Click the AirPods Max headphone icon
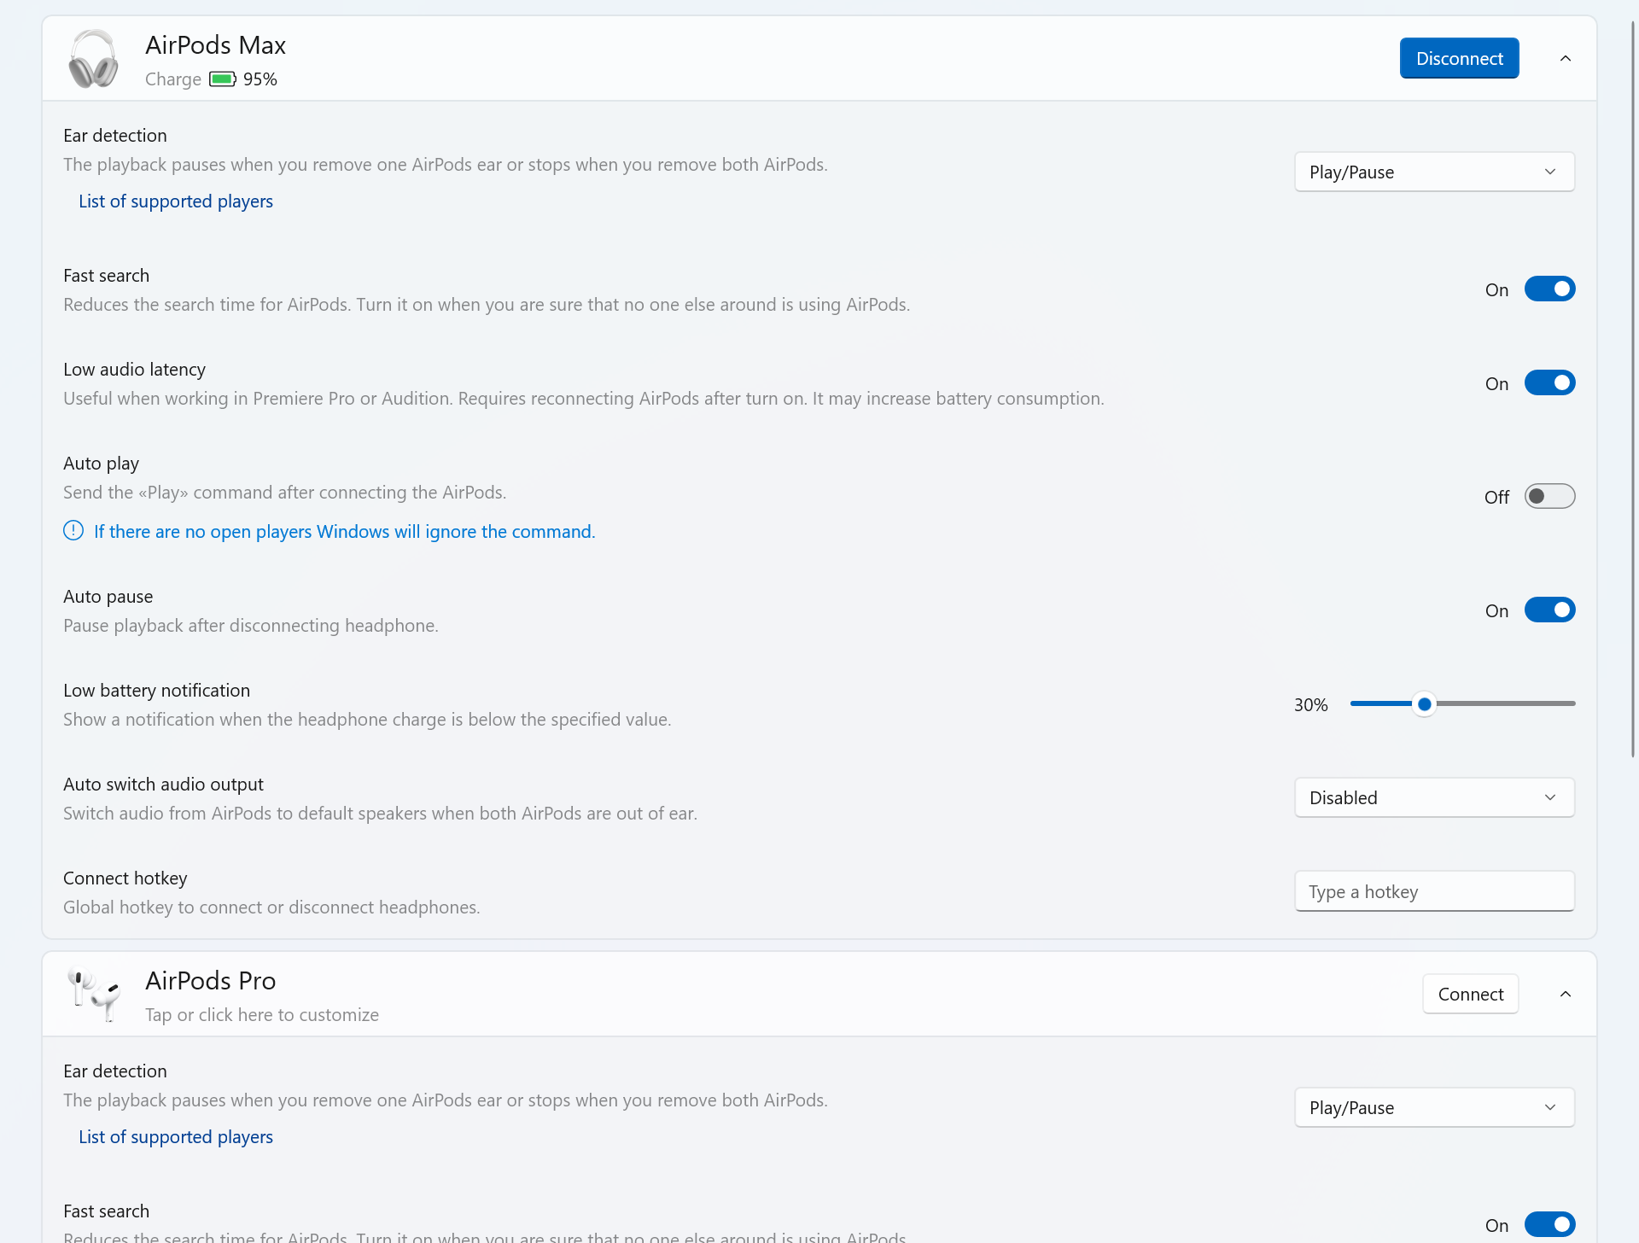The width and height of the screenshot is (1639, 1243). [93, 59]
